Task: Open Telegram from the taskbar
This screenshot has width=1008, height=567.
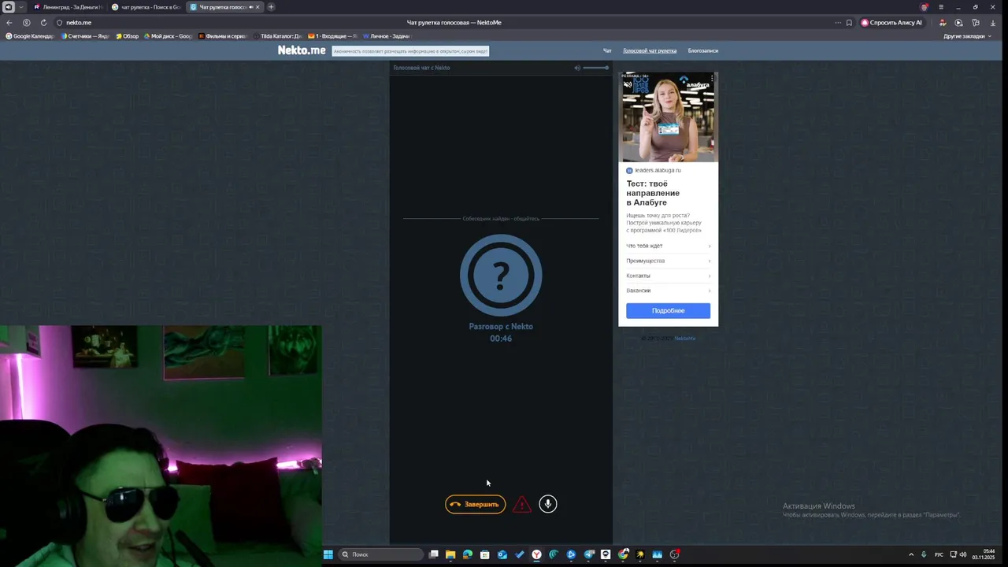Action: 588,554
